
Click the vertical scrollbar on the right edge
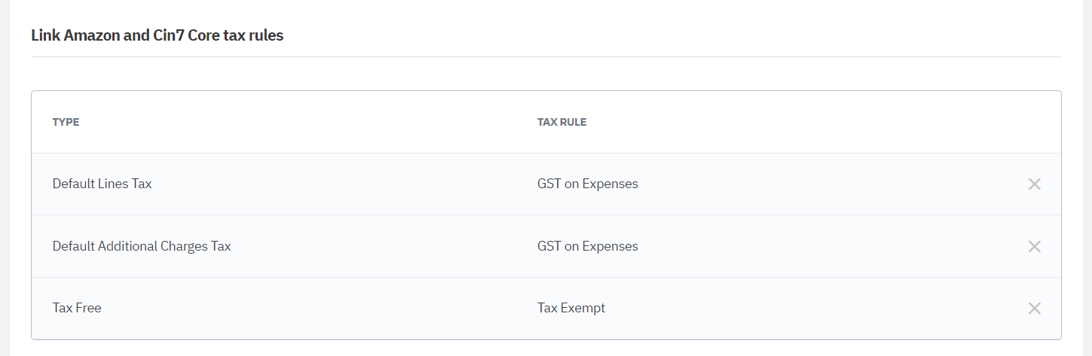pyautogui.click(x=1087, y=178)
